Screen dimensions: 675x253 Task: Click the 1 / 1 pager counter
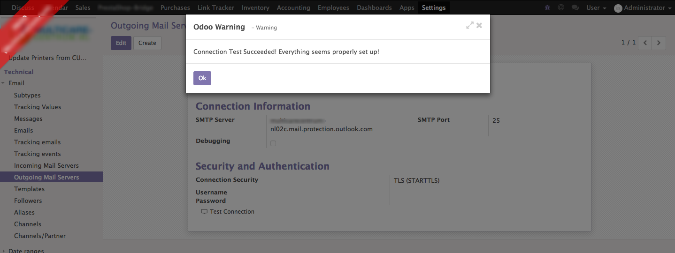click(x=629, y=43)
